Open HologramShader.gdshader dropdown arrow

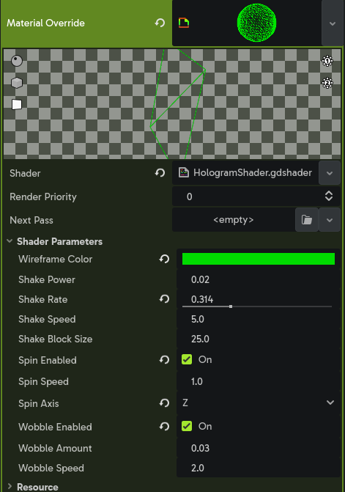point(330,173)
